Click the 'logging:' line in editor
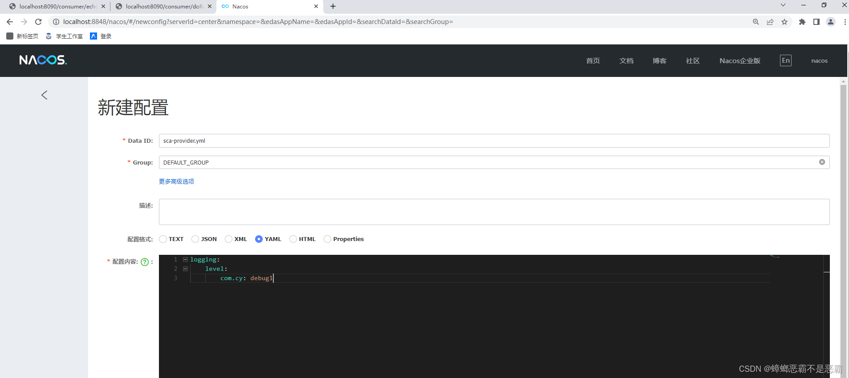 (x=205, y=259)
